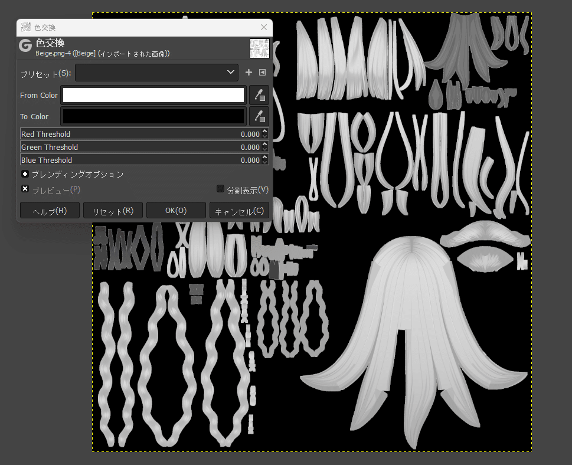Image resolution: width=572 pixels, height=465 pixels.
Task: Increase Red Threshold with up arrow
Action: coord(265,131)
